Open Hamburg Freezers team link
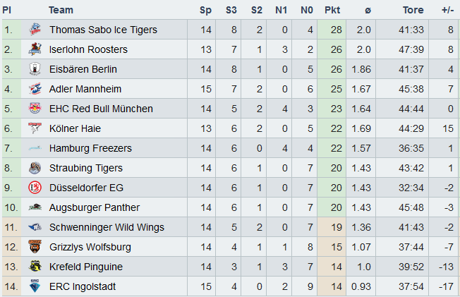 90,148
